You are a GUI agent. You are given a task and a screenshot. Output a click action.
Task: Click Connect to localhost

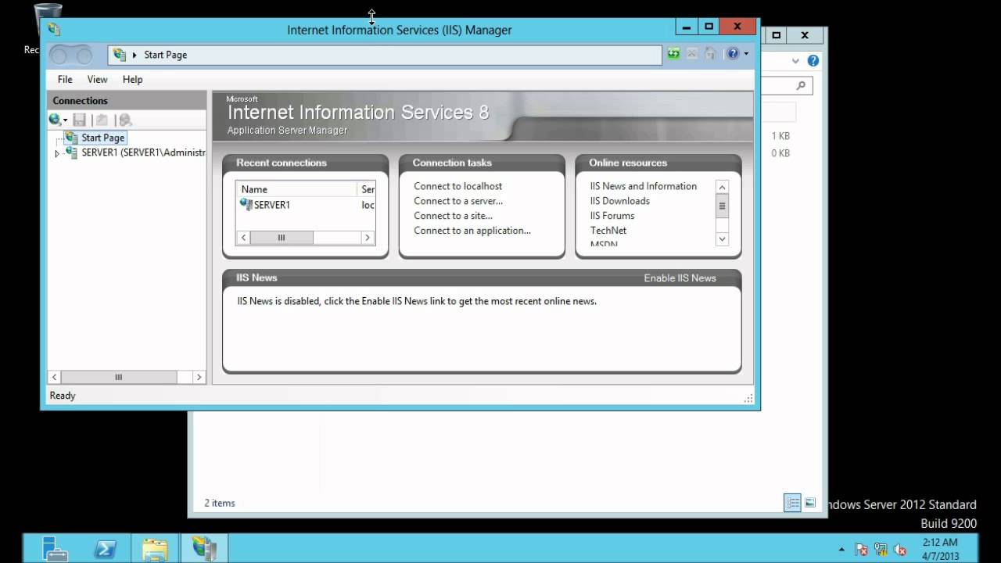(457, 186)
